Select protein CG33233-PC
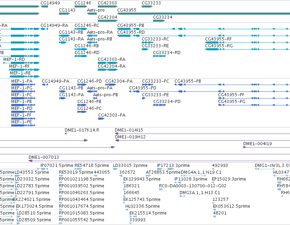The width and height of the screenshot is (290, 225). [x=155, y=81]
